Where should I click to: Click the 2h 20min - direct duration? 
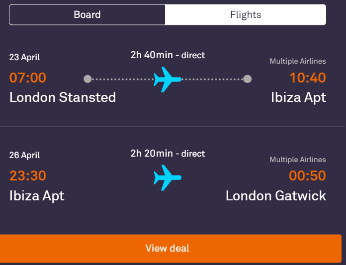click(168, 153)
